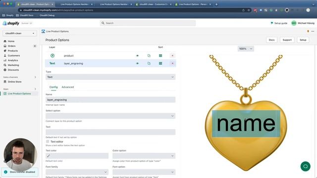
Task: Click the Docs button
Action: [x=271, y=40]
